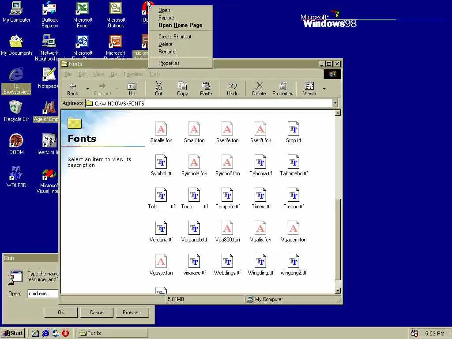The image size is (452, 339).
Task: Select Smalle.fon font file
Action: [161, 132]
